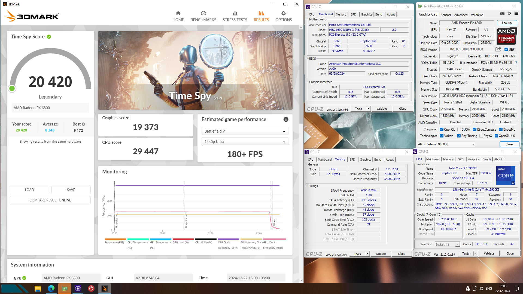Toggle the PhysX checkbox

(481, 136)
